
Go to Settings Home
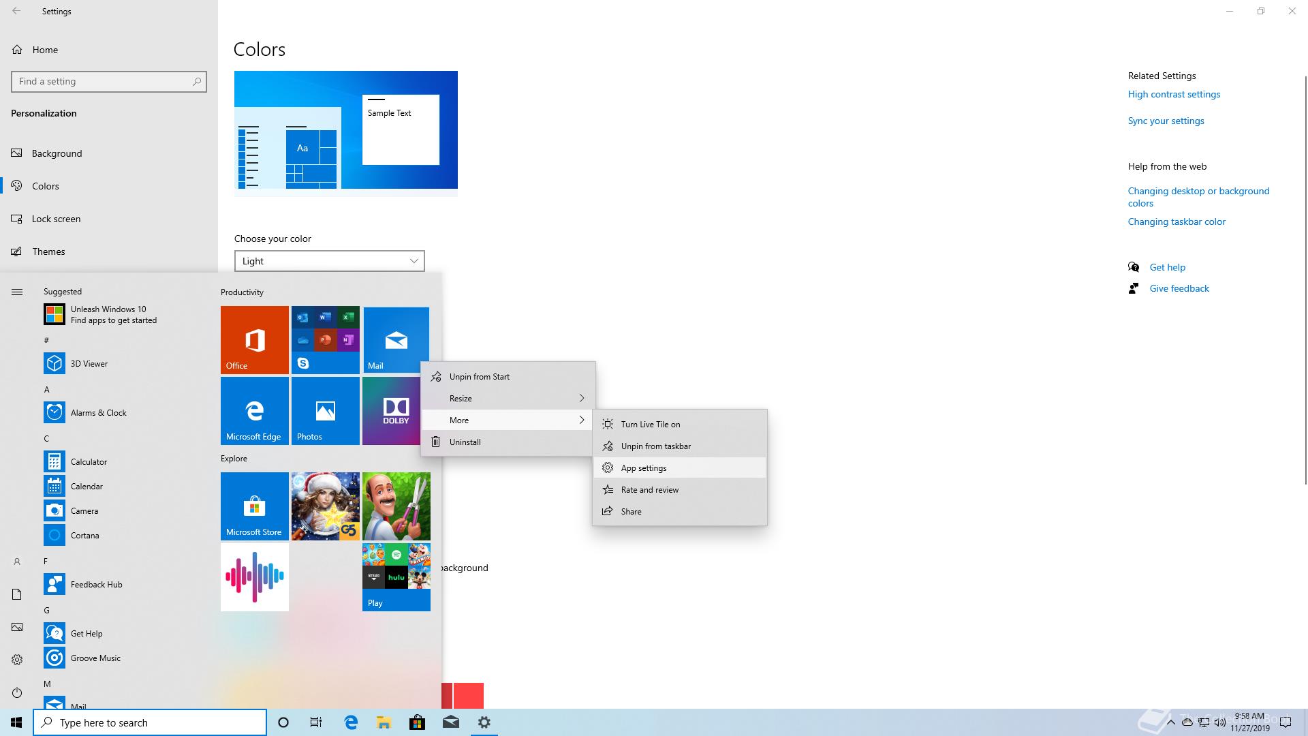point(109,50)
